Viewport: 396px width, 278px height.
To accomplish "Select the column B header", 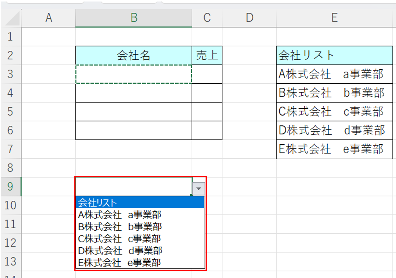I will 134,18.
